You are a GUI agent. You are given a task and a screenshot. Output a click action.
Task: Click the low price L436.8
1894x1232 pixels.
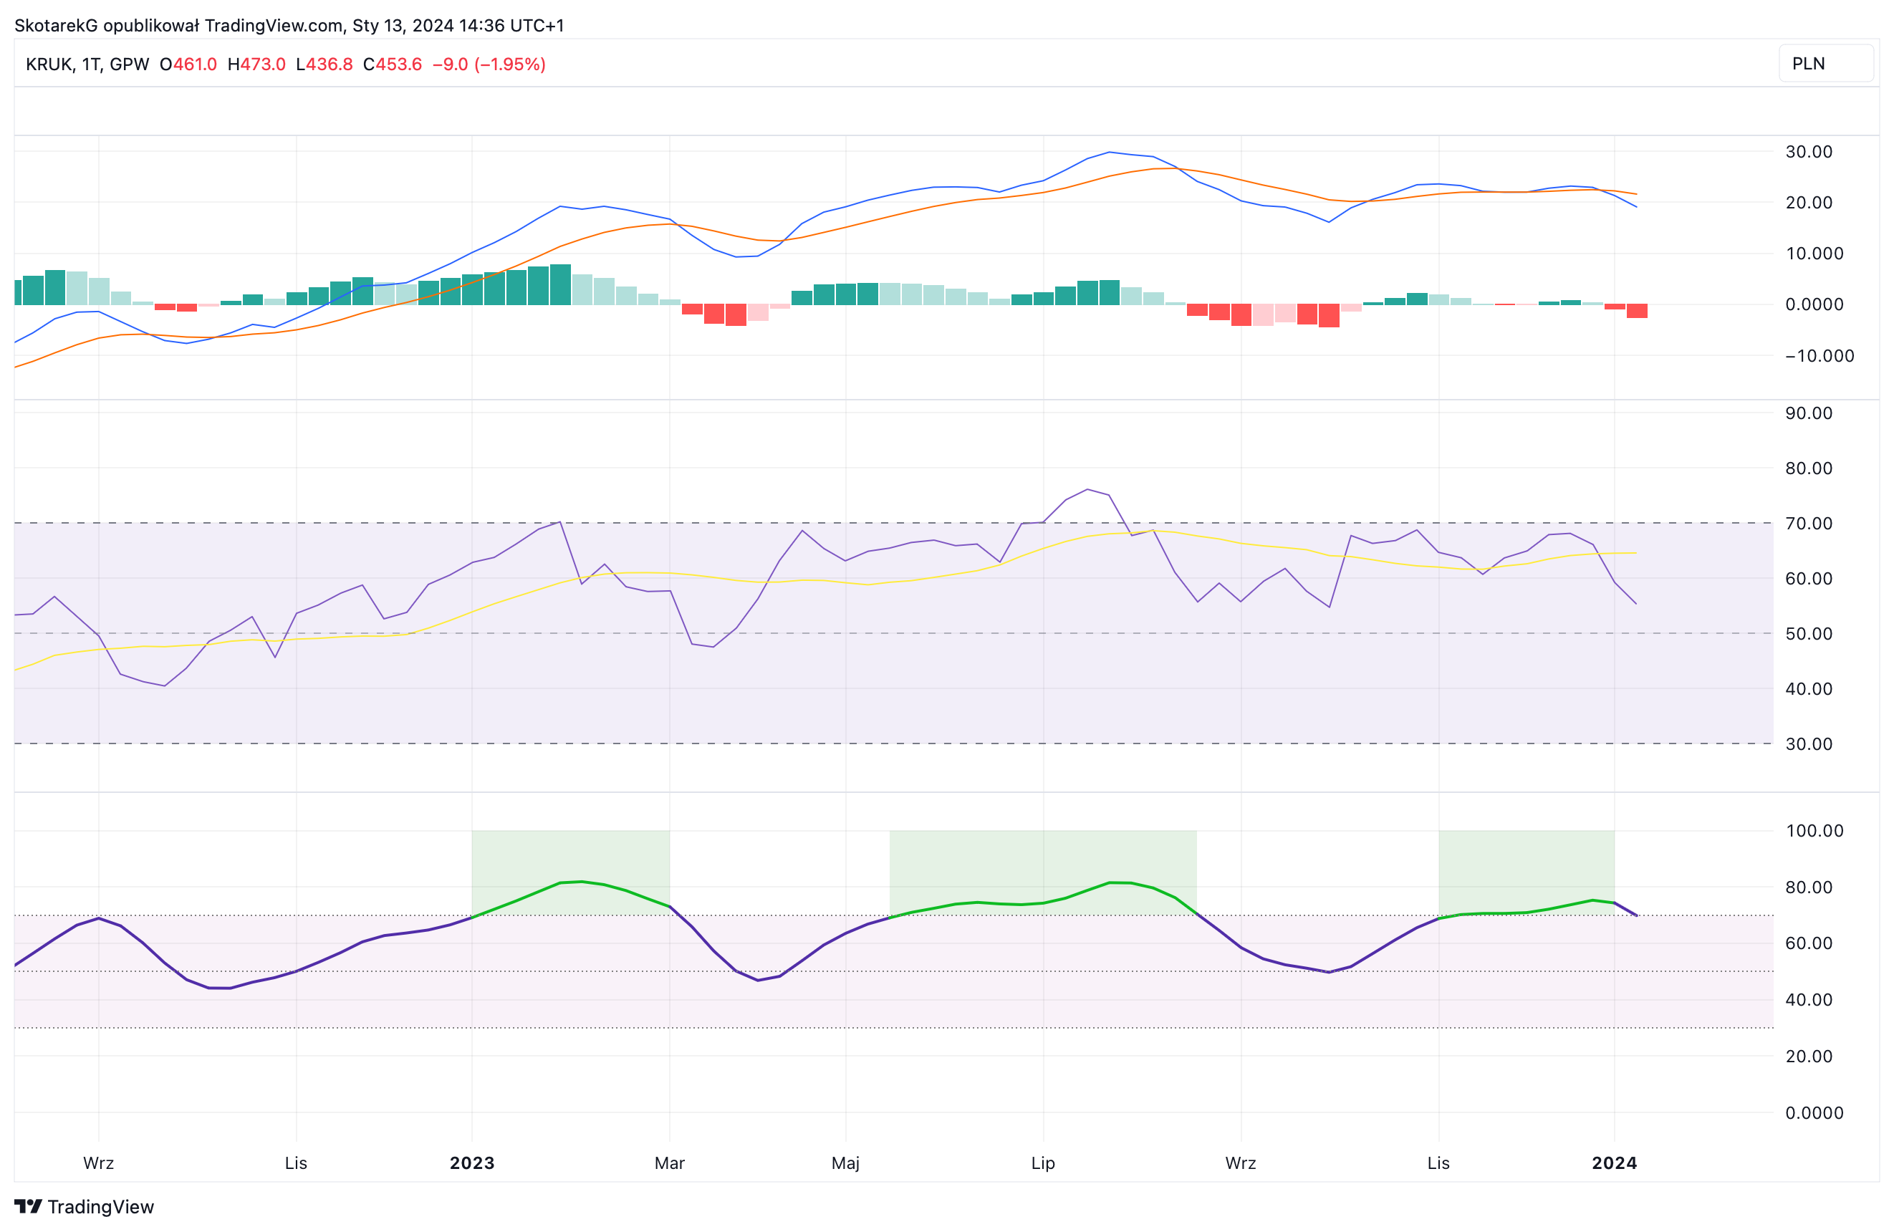[x=324, y=64]
